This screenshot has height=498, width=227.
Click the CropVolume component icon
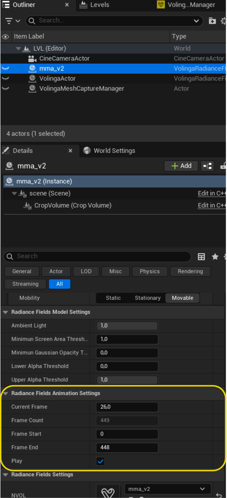(x=27, y=206)
